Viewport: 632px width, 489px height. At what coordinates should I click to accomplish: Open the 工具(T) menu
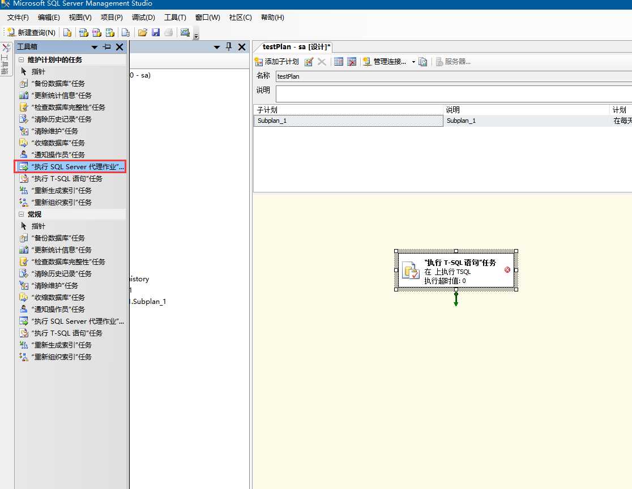click(176, 18)
